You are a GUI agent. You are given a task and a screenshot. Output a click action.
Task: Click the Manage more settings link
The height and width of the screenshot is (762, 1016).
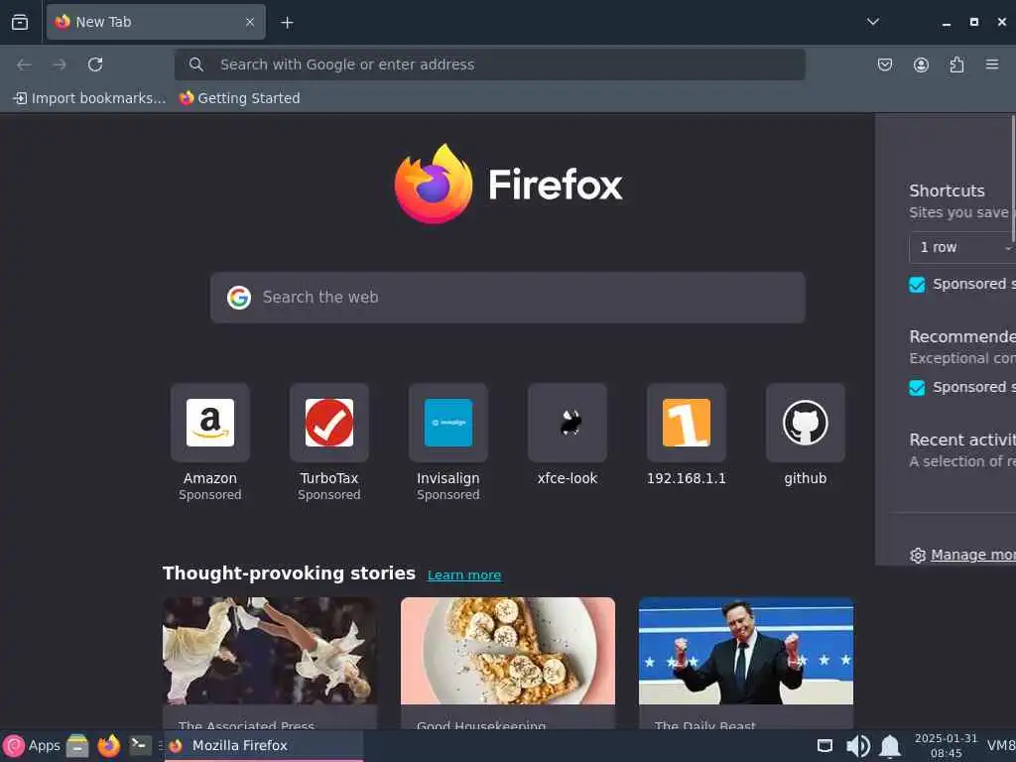[x=973, y=555]
